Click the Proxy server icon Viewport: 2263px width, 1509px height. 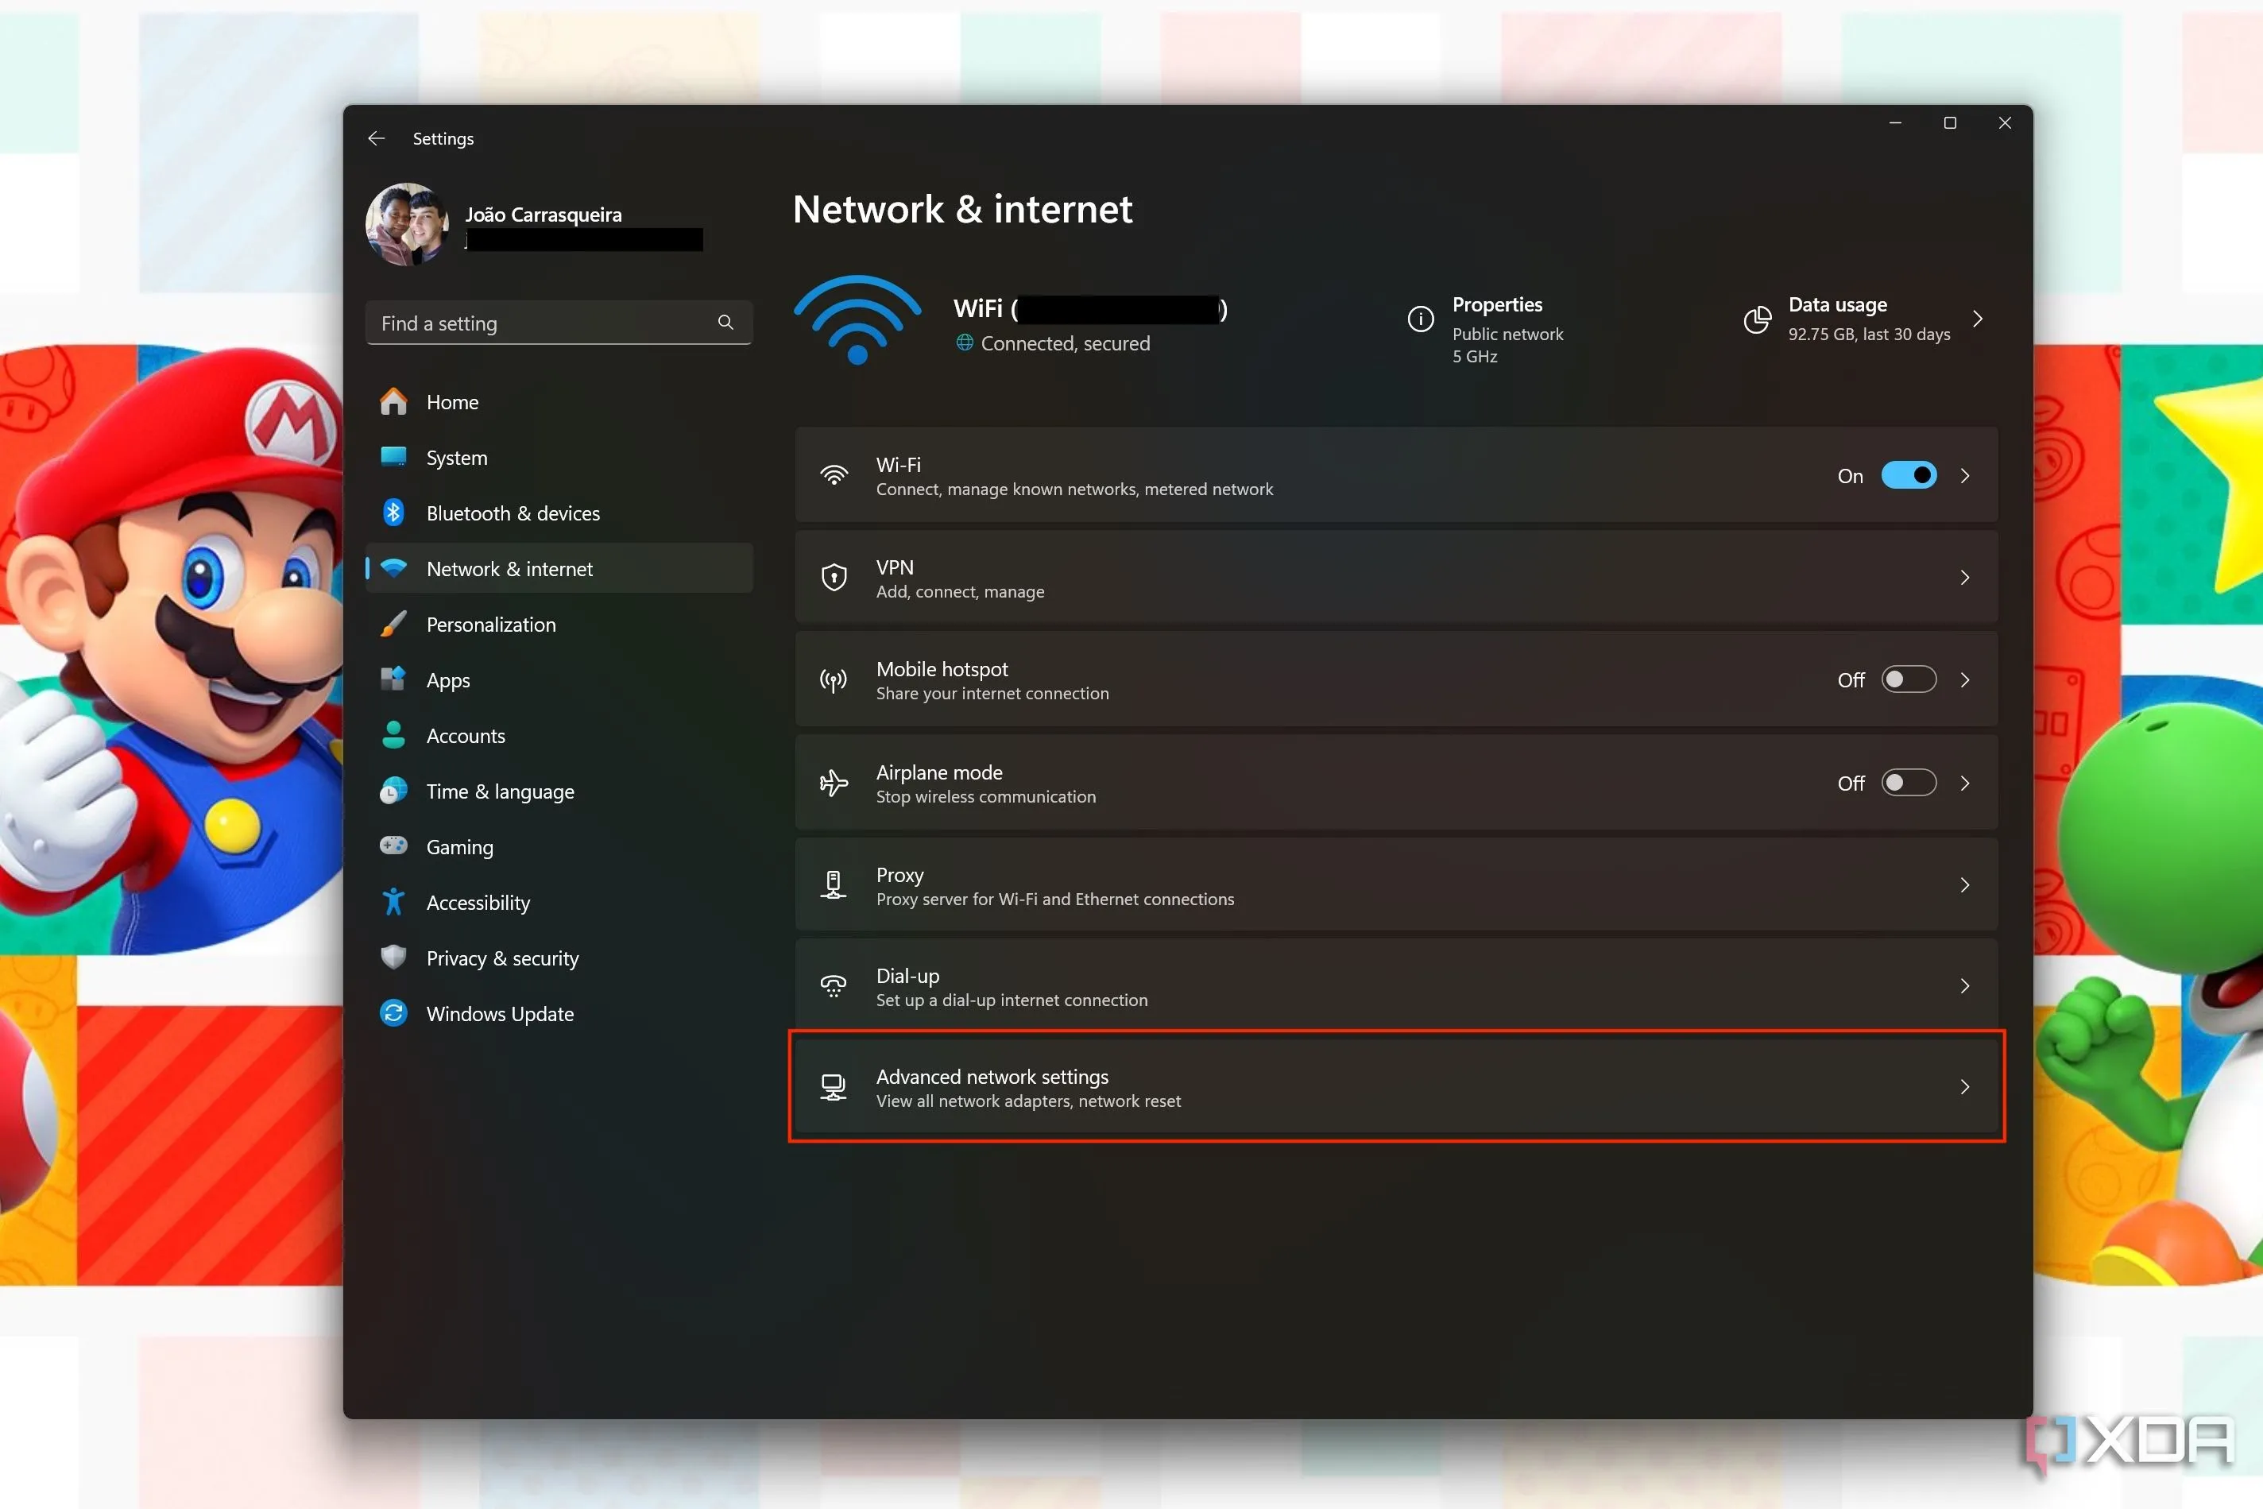pos(834,884)
